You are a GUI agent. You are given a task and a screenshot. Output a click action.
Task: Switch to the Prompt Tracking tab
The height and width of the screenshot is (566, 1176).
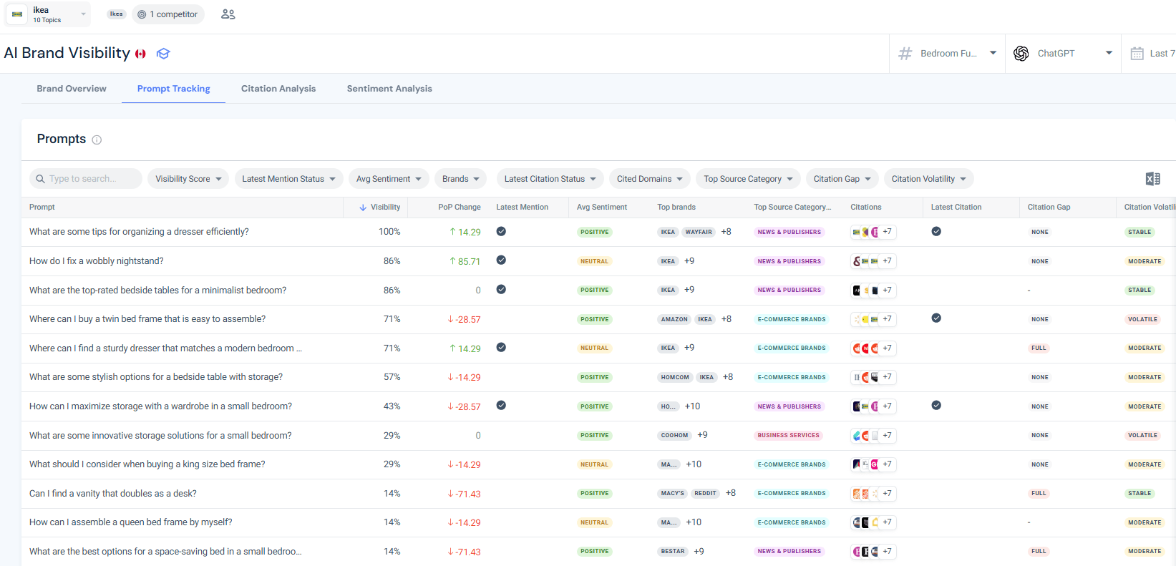coord(174,89)
